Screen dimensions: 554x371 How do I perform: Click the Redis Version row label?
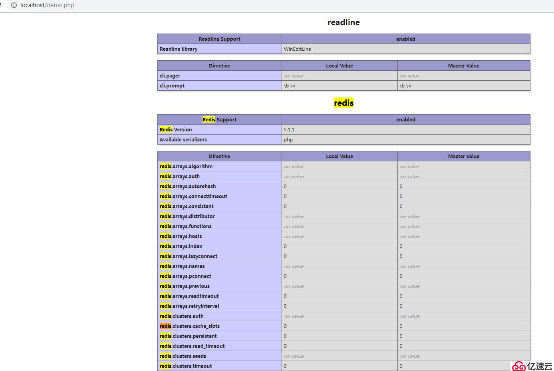coord(176,129)
